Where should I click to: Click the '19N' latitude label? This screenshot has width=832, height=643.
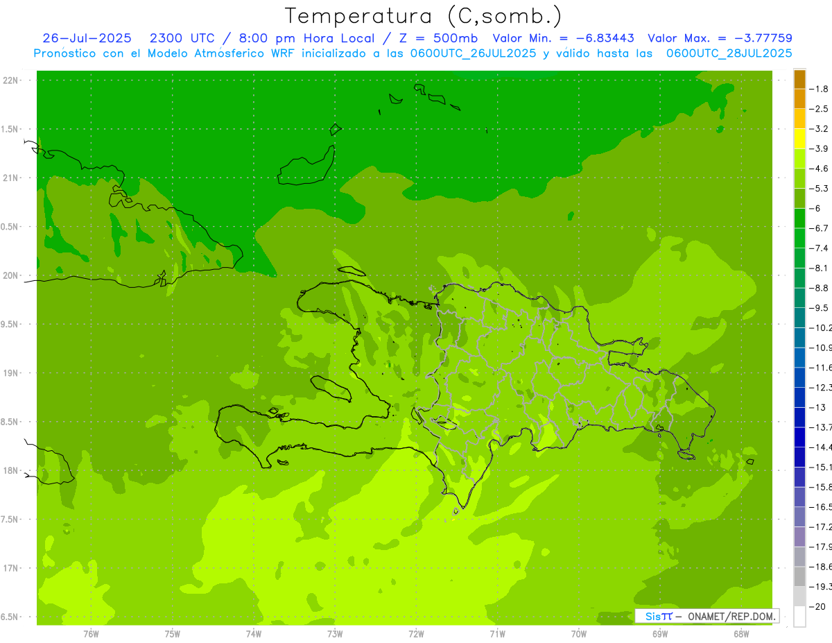10,373
